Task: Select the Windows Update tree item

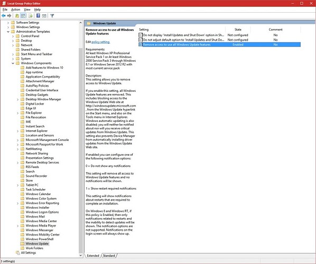Action: [37, 243]
